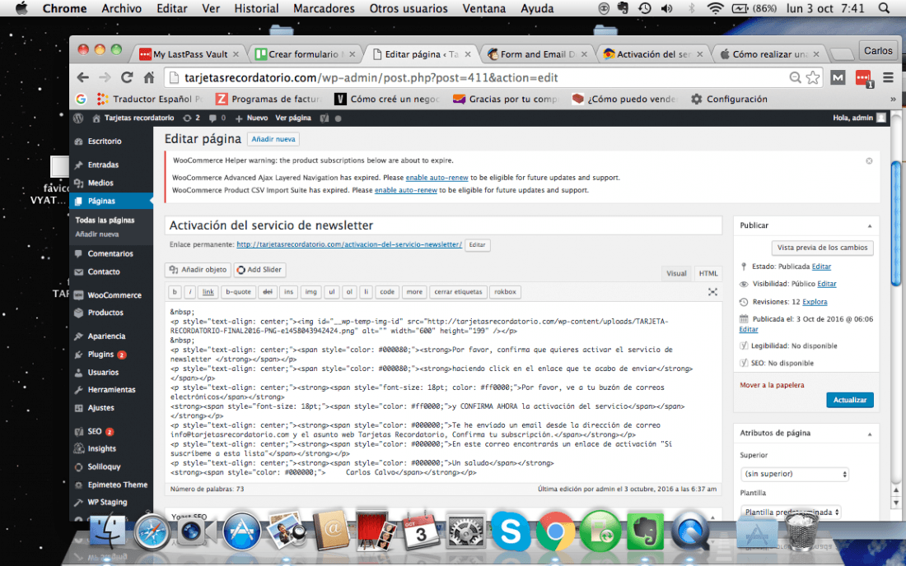
Task: Launch Evernote from the dock
Action: click(646, 531)
